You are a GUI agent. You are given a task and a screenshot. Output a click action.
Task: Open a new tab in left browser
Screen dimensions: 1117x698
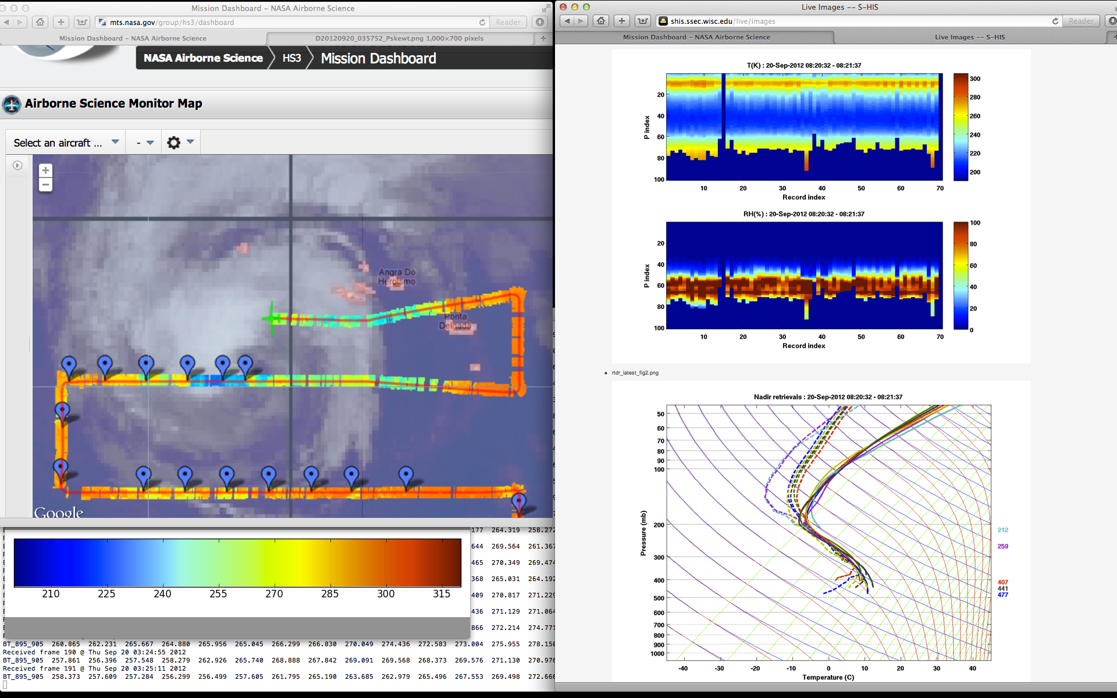coord(543,38)
